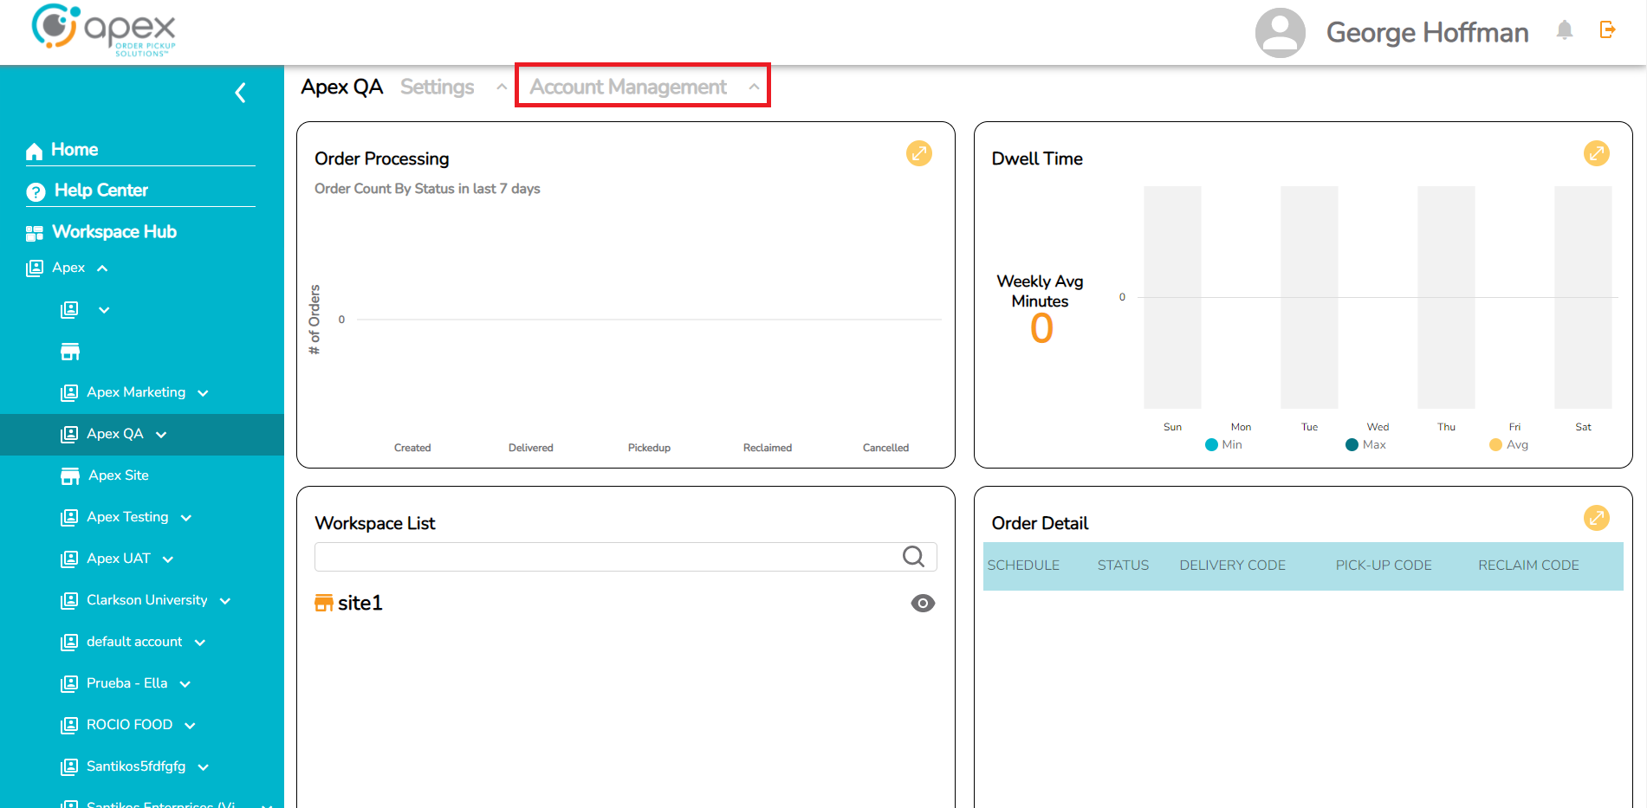1647x808 pixels.
Task: Go to Help Center
Action: tap(101, 191)
